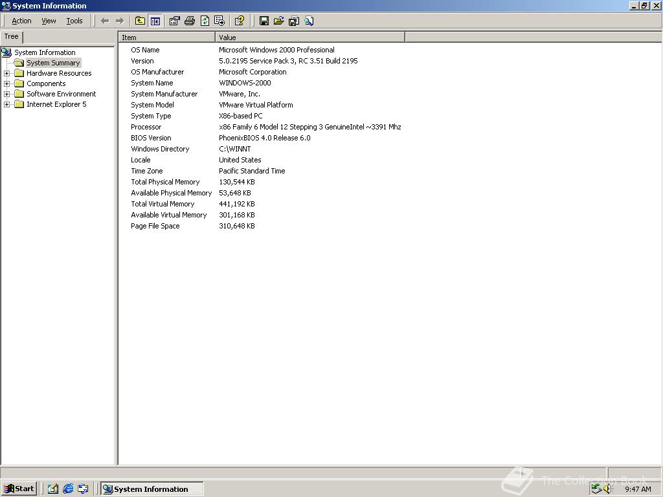Screen dimensions: 663x497
Task: Click the Up one level folder icon
Action: pyautogui.click(x=140, y=21)
